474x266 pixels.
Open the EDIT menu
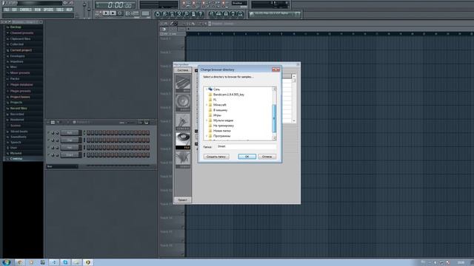pos(14,10)
